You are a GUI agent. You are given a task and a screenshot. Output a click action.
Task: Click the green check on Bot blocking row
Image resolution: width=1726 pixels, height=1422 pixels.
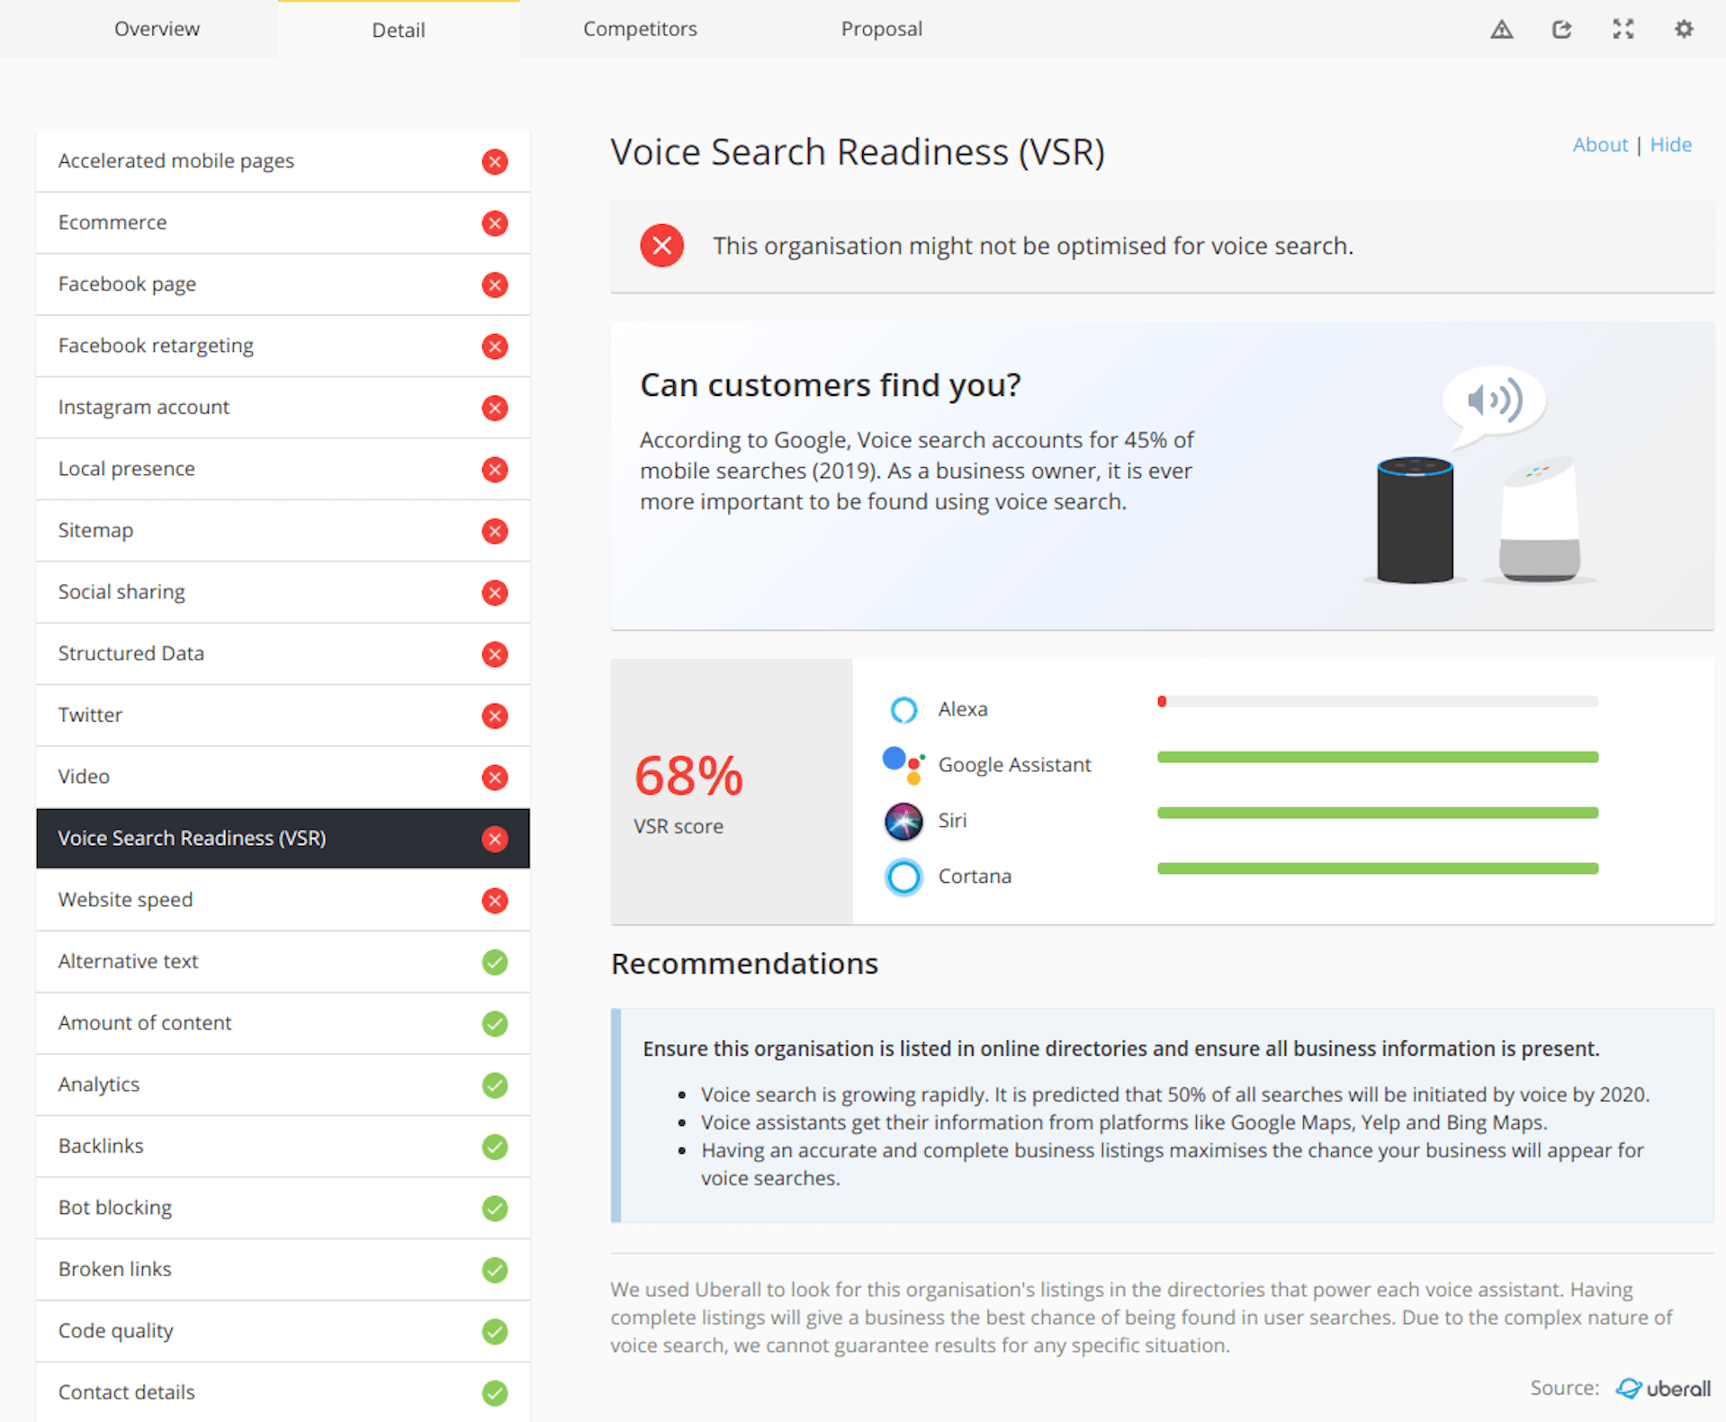coord(495,1208)
